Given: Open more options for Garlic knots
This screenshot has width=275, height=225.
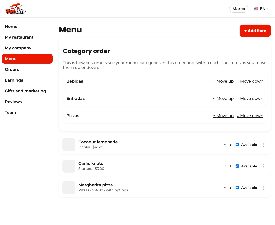Looking at the screenshot, I should 264,166.
